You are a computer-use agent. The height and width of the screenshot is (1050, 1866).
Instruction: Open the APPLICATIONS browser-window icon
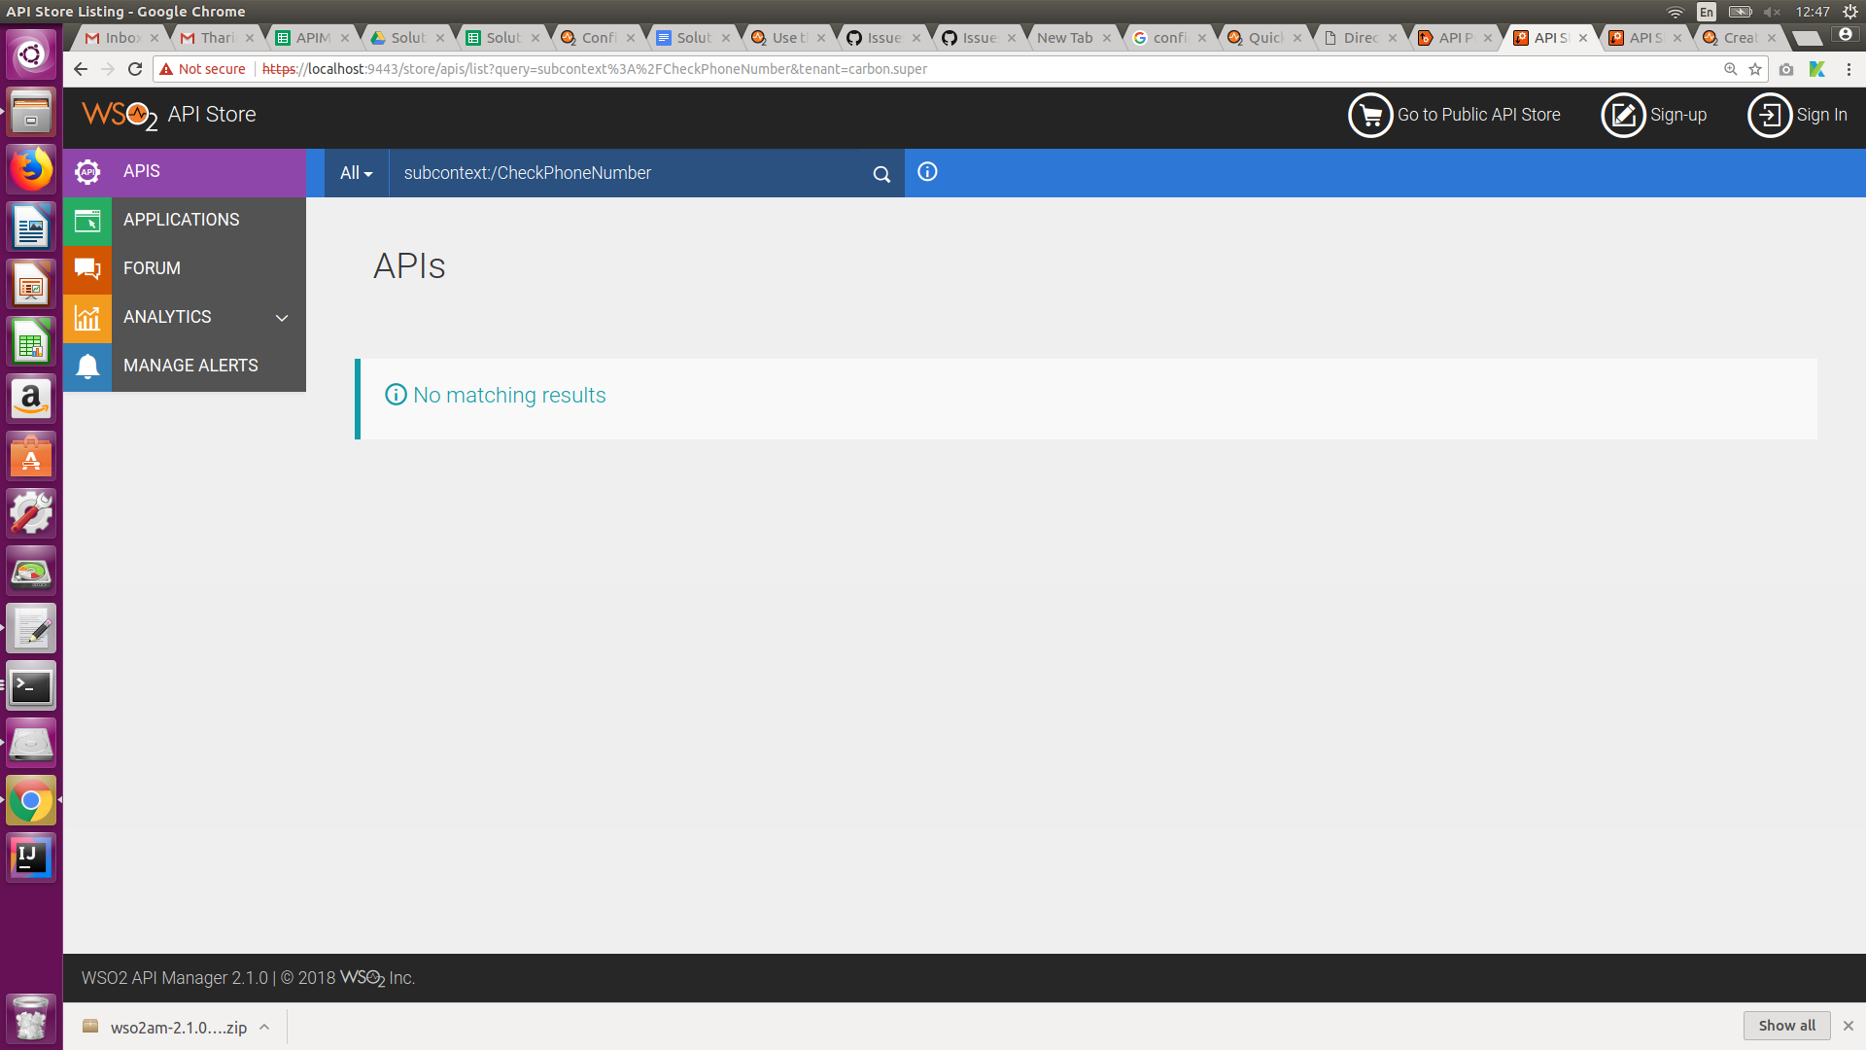(x=86, y=221)
